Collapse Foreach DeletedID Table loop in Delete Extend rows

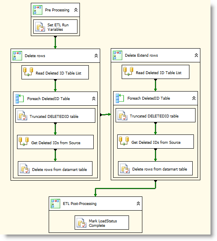click(194, 98)
